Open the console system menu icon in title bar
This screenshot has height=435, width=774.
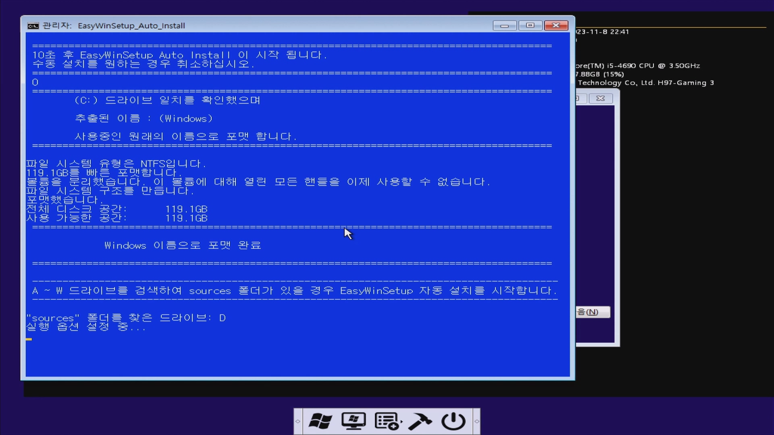33,26
